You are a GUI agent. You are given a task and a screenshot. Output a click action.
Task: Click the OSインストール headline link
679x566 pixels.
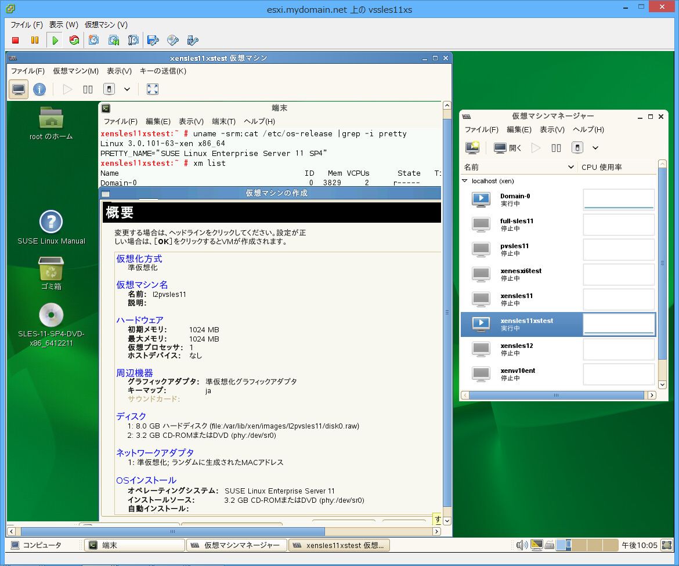[x=146, y=480]
